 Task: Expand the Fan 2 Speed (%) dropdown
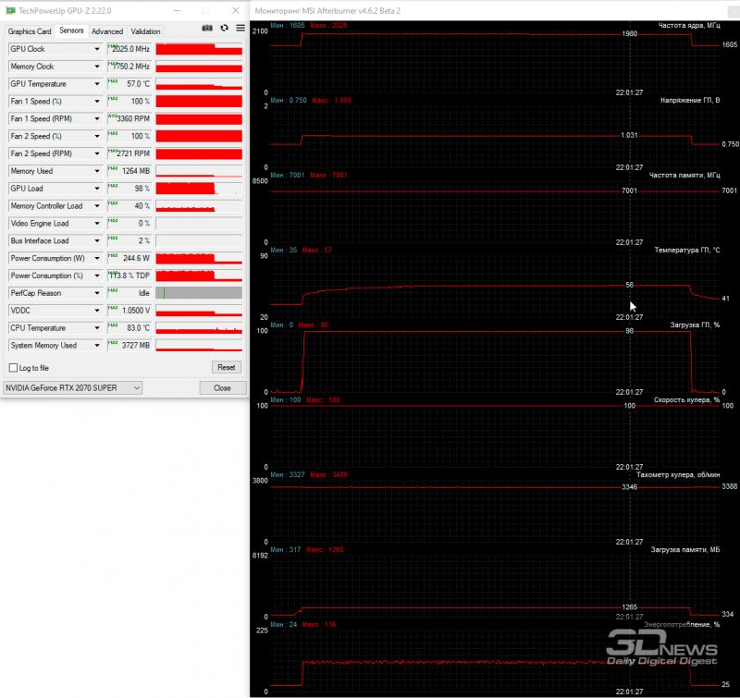[x=97, y=136]
